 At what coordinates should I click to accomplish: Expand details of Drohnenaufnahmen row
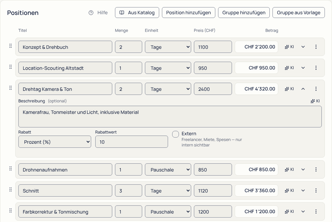(x=303, y=169)
